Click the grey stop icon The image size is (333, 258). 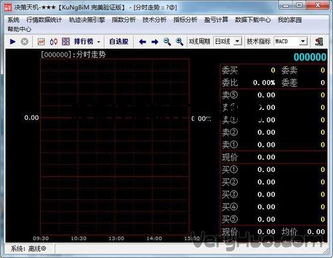point(25,41)
